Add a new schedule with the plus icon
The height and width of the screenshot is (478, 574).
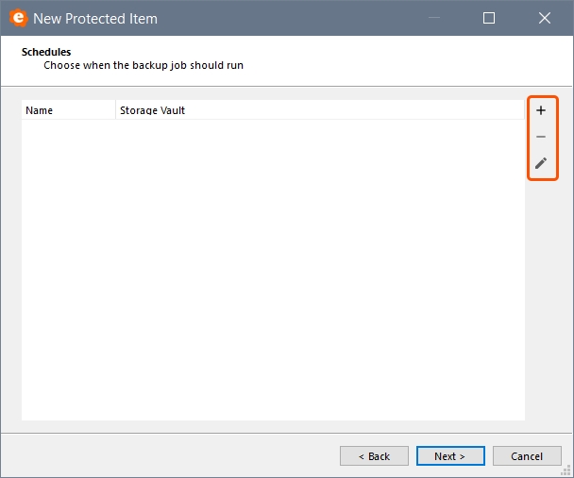[541, 110]
